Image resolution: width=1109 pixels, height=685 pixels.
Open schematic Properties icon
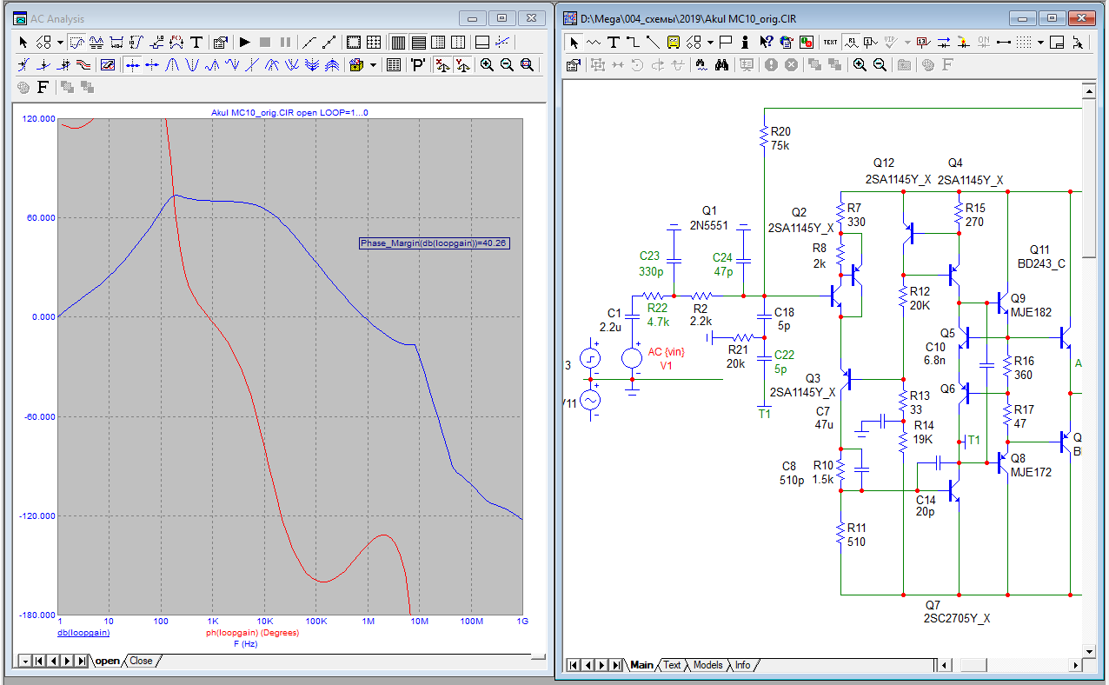(573, 65)
